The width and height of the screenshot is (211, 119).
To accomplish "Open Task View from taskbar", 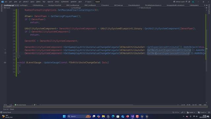I will tap(94, 116).
